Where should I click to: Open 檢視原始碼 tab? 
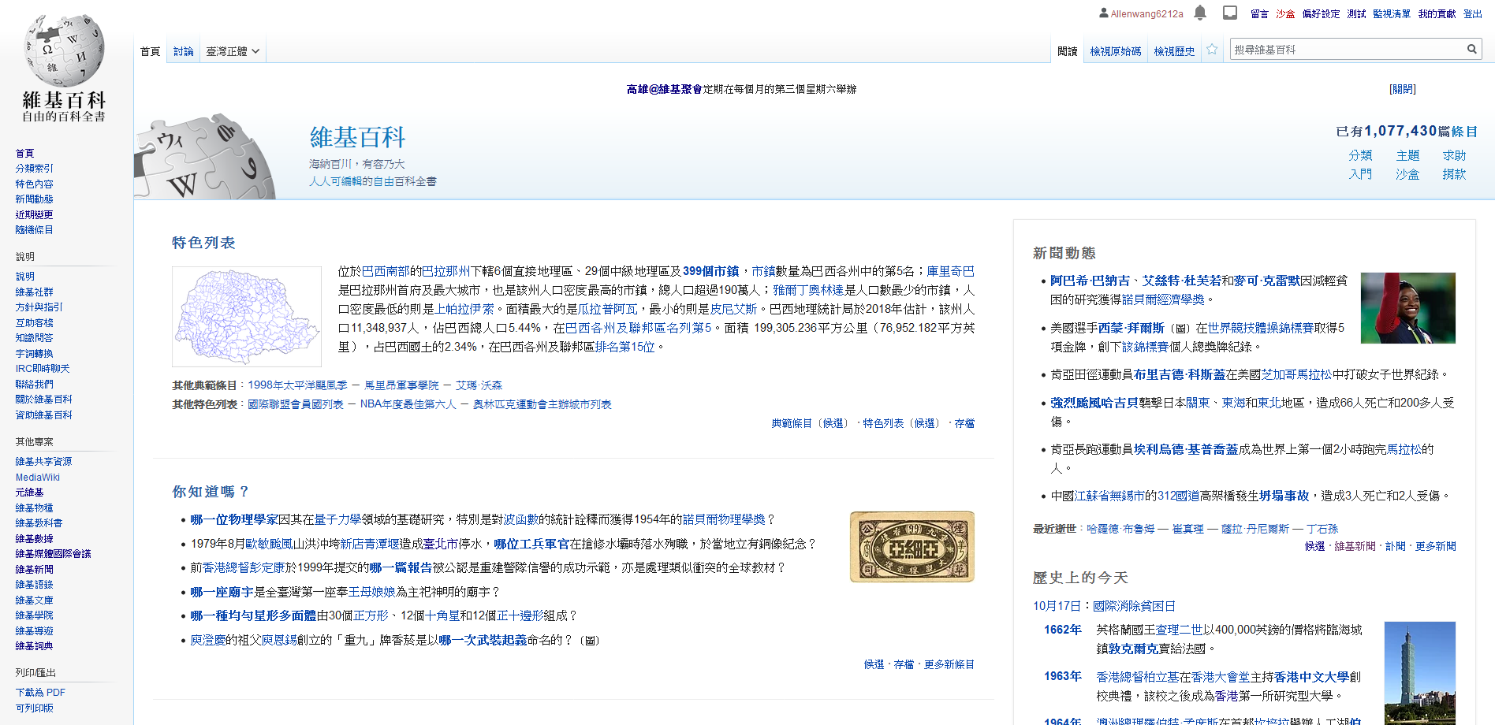(1116, 51)
